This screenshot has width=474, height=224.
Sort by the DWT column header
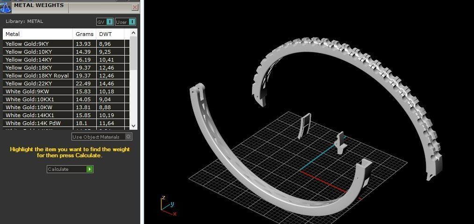(110, 34)
